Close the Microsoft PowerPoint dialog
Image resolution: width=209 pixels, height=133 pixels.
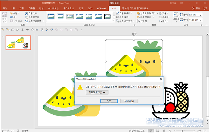pos(161,79)
